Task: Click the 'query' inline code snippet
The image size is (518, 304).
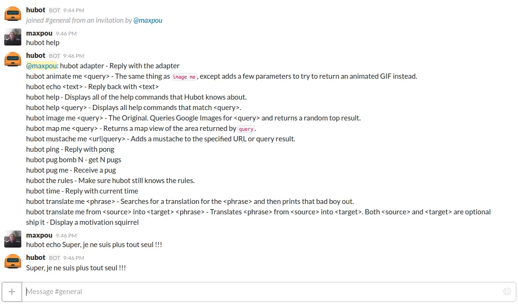Action: tap(246, 129)
